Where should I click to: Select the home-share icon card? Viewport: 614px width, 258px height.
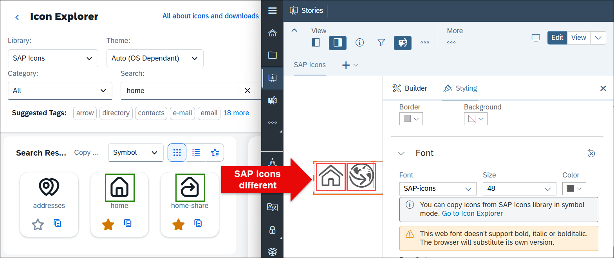[x=190, y=204]
